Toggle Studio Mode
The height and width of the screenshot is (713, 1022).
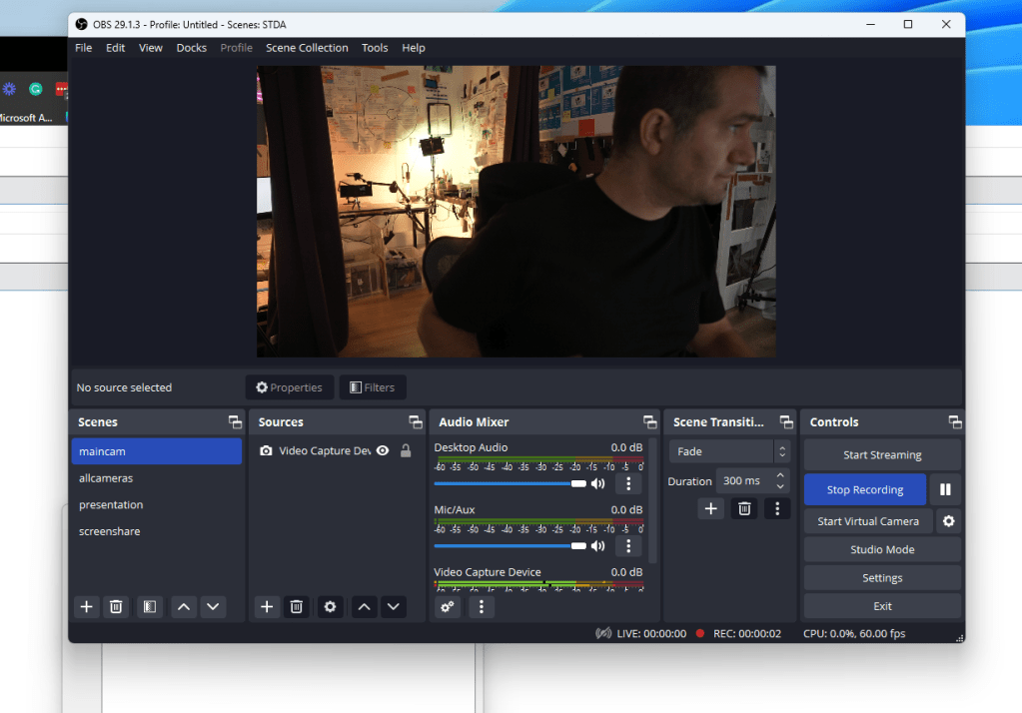pos(882,549)
